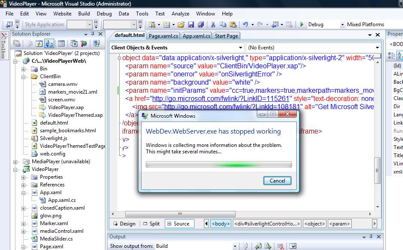The width and height of the screenshot is (403, 250).
Task: Select the <param> breadcrumb tag
Action: 339,224
